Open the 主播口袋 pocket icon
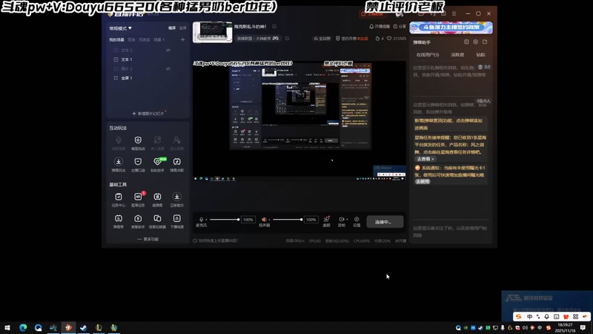Image resolution: width=593 pixels, height=334 pixels. (x=138, y=162)
